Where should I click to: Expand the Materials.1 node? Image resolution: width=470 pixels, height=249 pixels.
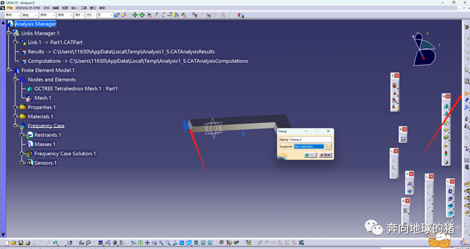point(15,117)
